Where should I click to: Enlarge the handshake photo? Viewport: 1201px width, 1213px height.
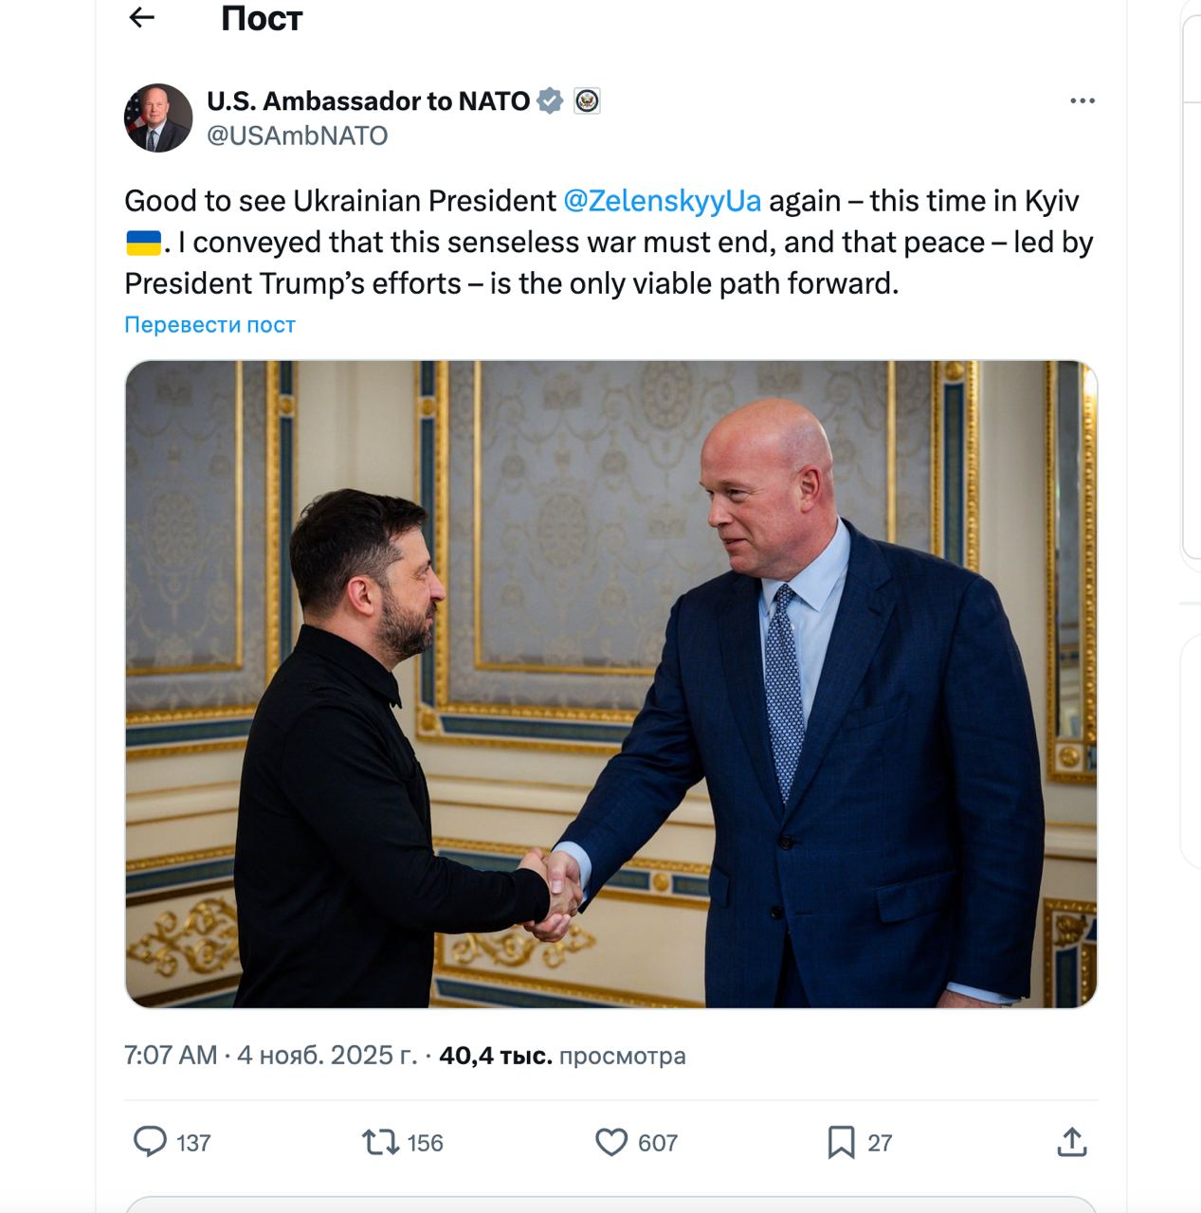[610, 683]
